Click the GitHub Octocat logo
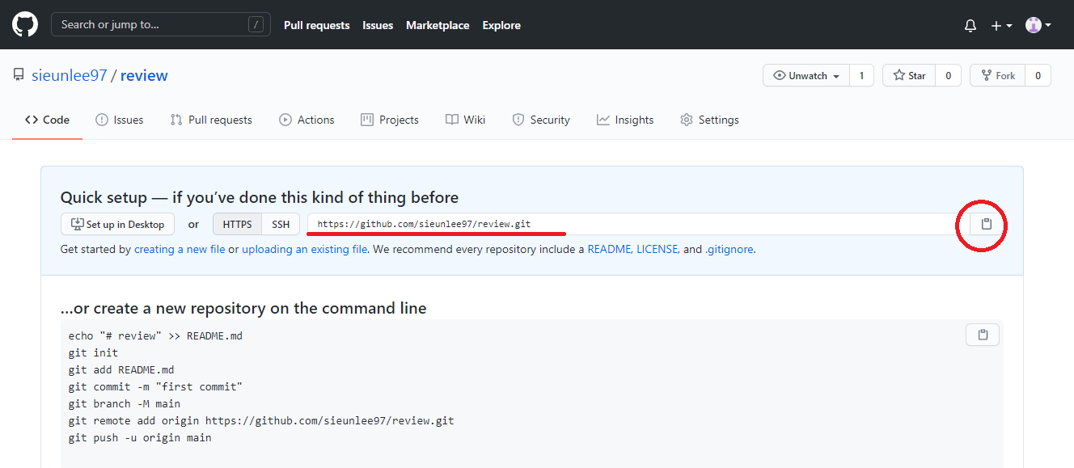This screenshot has height=468, width=1074. [x=25, y=25]
